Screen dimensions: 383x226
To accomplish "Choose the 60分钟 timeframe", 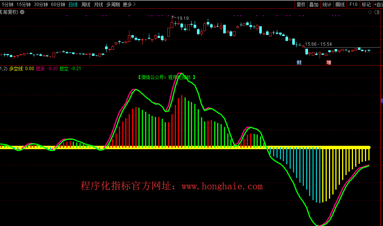I will (58, 4).
